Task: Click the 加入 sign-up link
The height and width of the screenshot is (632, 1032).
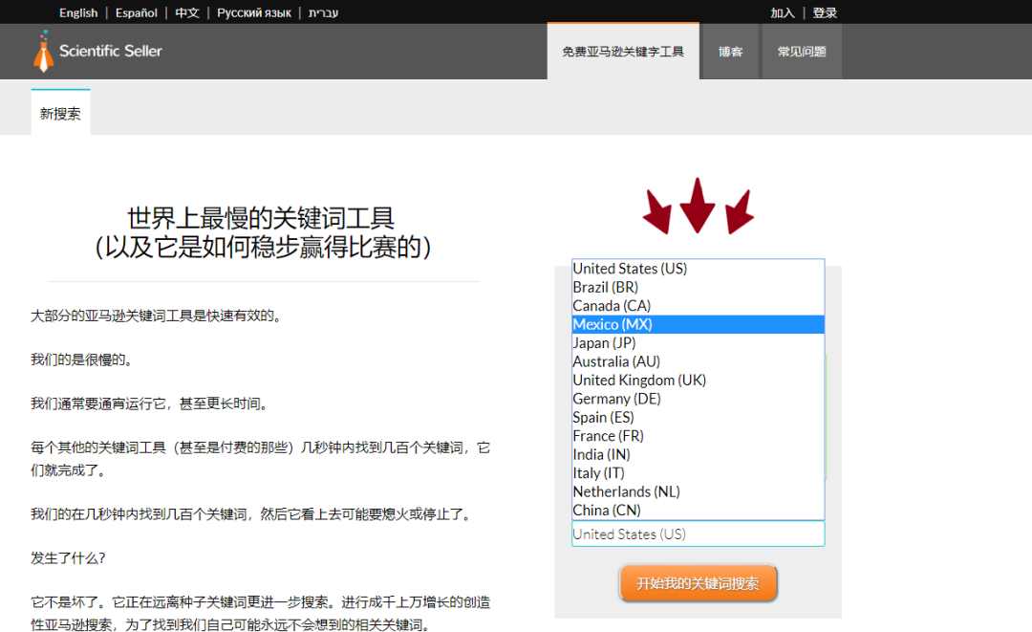Action: (x=783, y=12)
